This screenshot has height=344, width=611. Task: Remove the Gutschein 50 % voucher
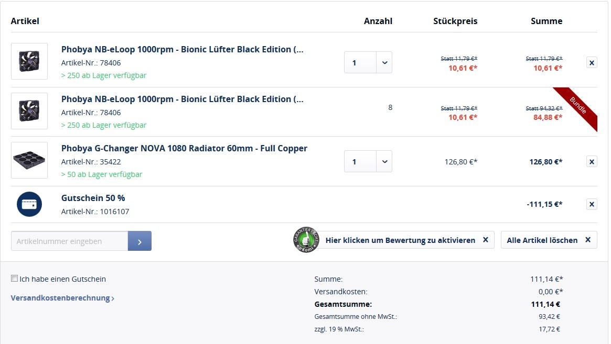592,204
